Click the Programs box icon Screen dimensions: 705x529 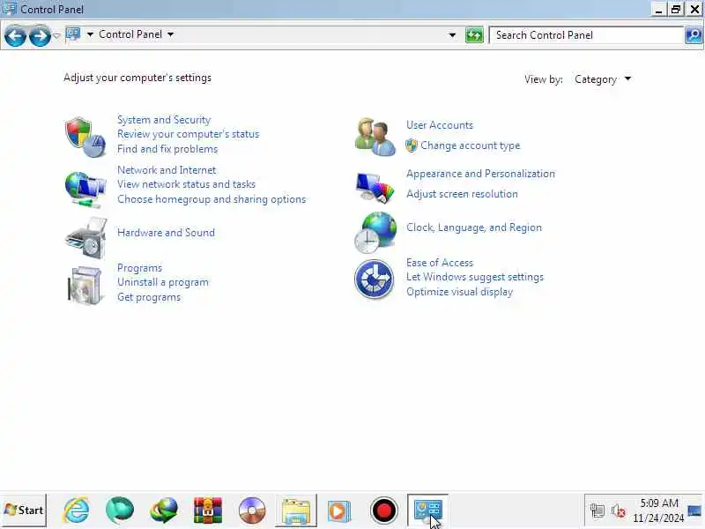pyautogui.click(x=85, y=285)
